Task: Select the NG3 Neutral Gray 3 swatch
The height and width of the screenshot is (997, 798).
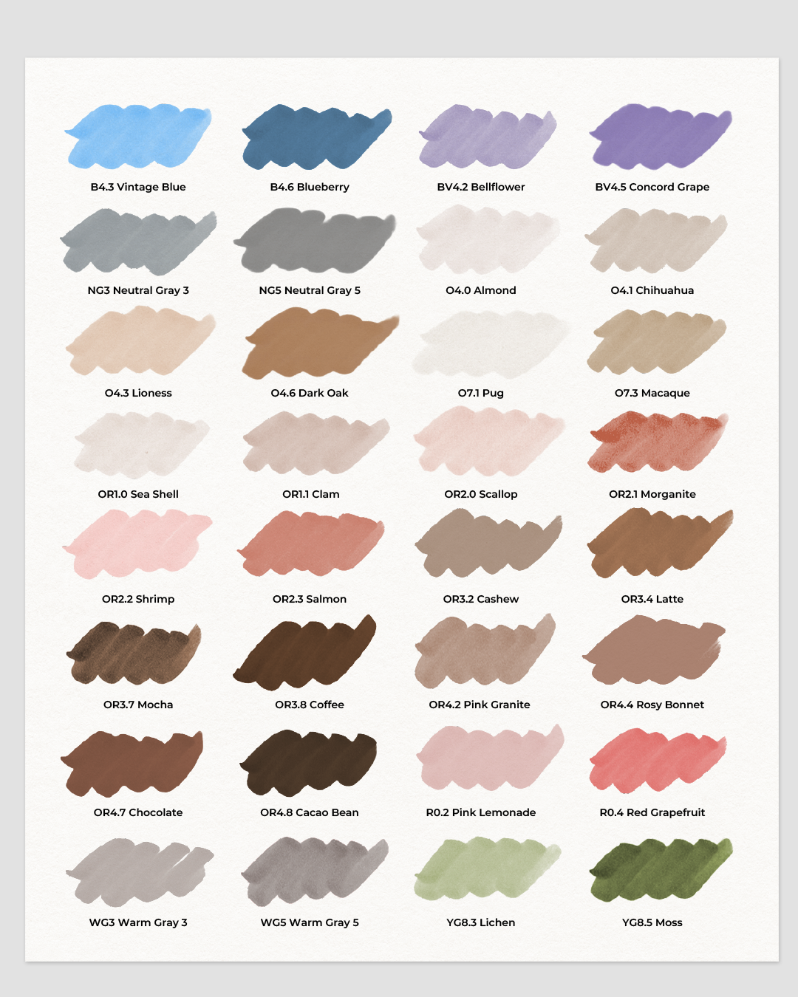Action: 138,241
